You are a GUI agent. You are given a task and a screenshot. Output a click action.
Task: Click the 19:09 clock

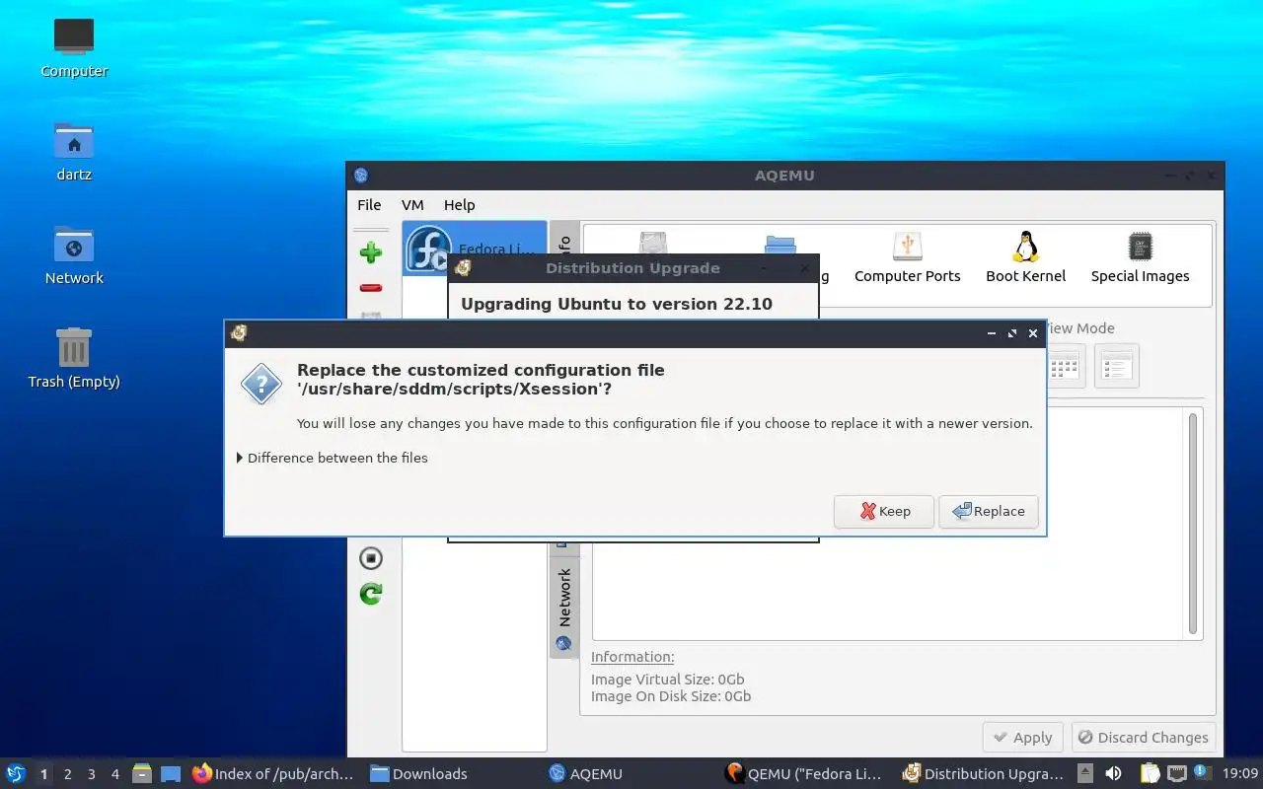point(1240,773)
